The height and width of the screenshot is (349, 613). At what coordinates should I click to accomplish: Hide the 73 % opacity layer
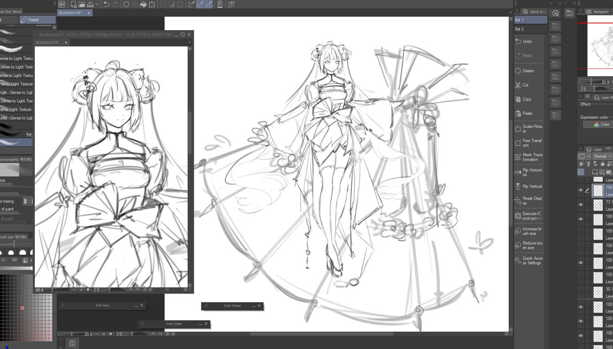(580, 205)
